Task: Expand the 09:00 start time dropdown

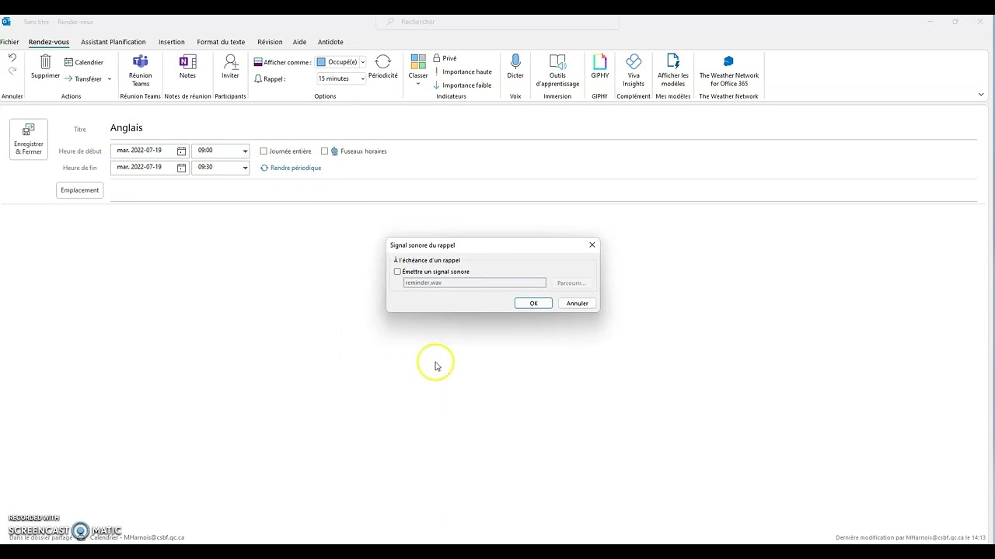Action: coord(245,151)
